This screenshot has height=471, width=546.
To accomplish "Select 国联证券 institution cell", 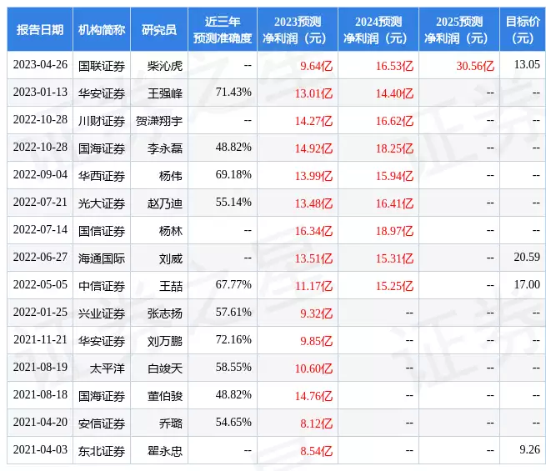I will pos(102,66).
